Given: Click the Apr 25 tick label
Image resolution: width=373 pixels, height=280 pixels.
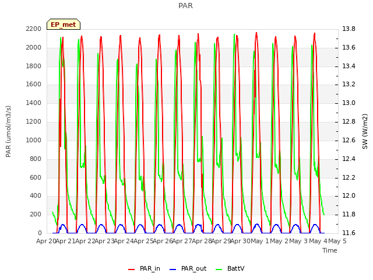Looking at the screenshot, I should pos(143,241).
